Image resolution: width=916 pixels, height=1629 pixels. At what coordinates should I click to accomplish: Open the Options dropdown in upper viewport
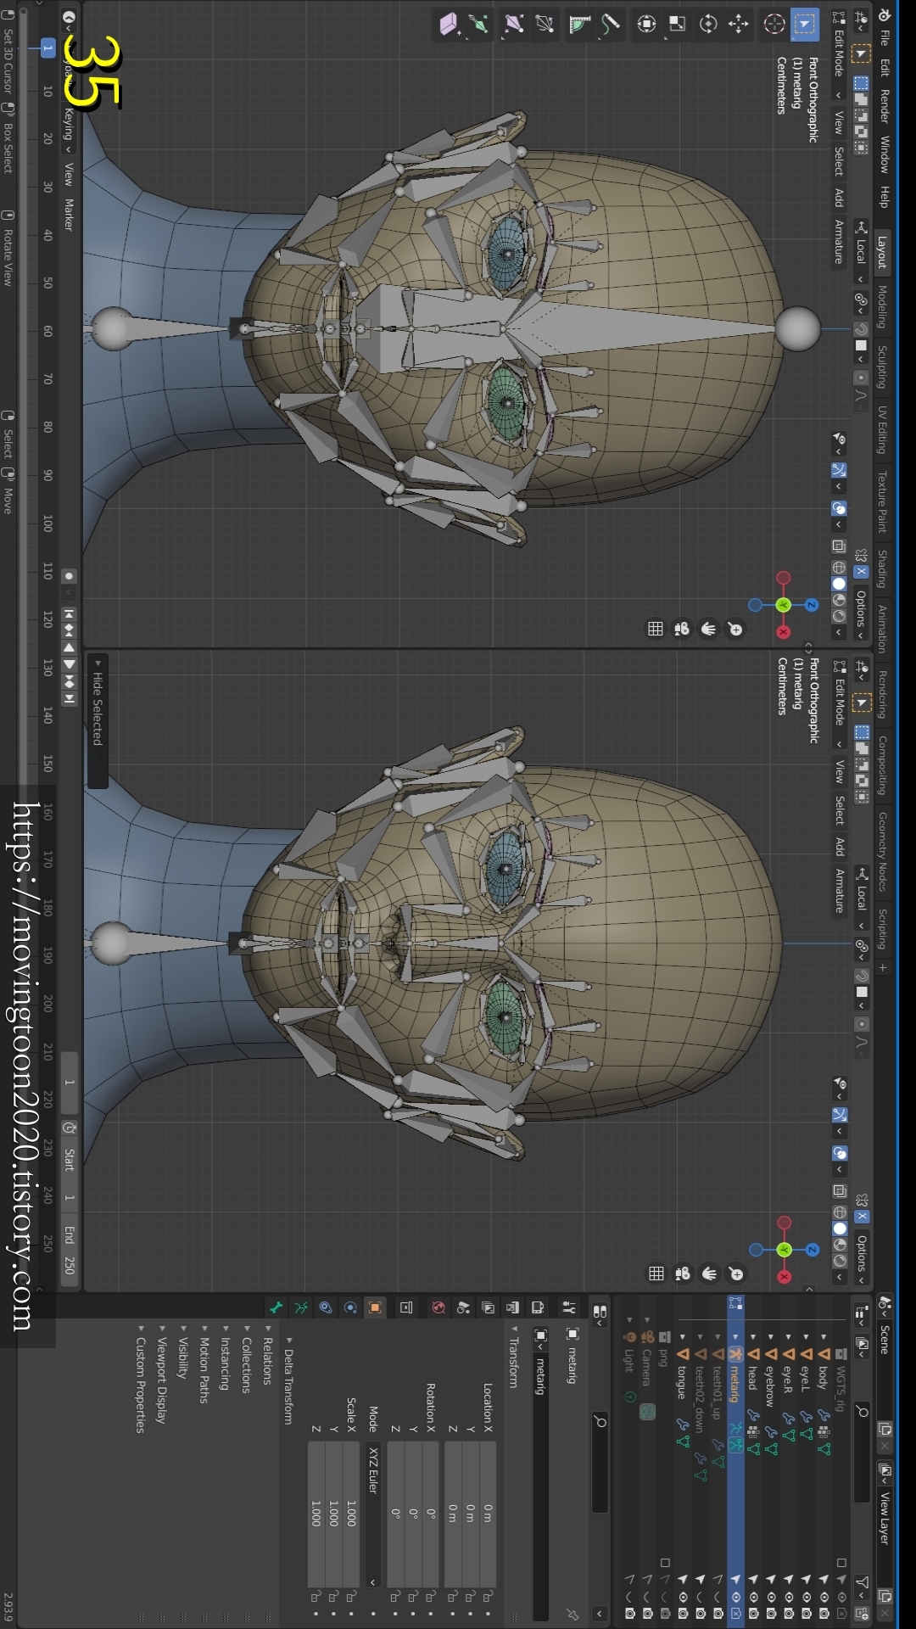click(860, 614)
